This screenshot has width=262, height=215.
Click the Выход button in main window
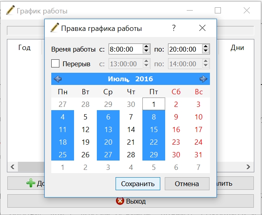pos(131,201)
